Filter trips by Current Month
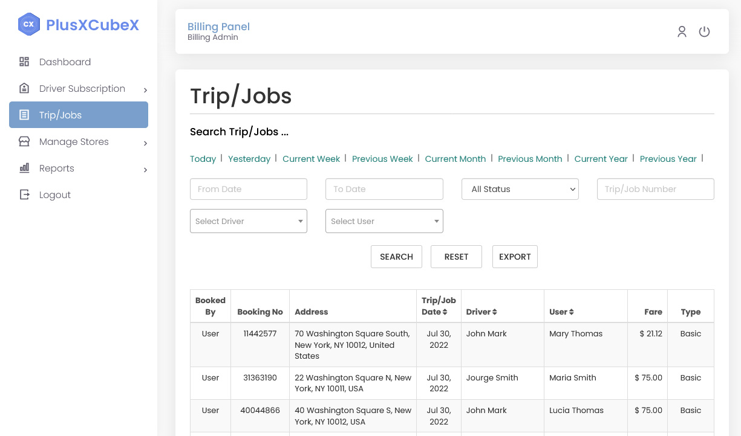This screenshot has width=741, height=436. tap(455, 159)
